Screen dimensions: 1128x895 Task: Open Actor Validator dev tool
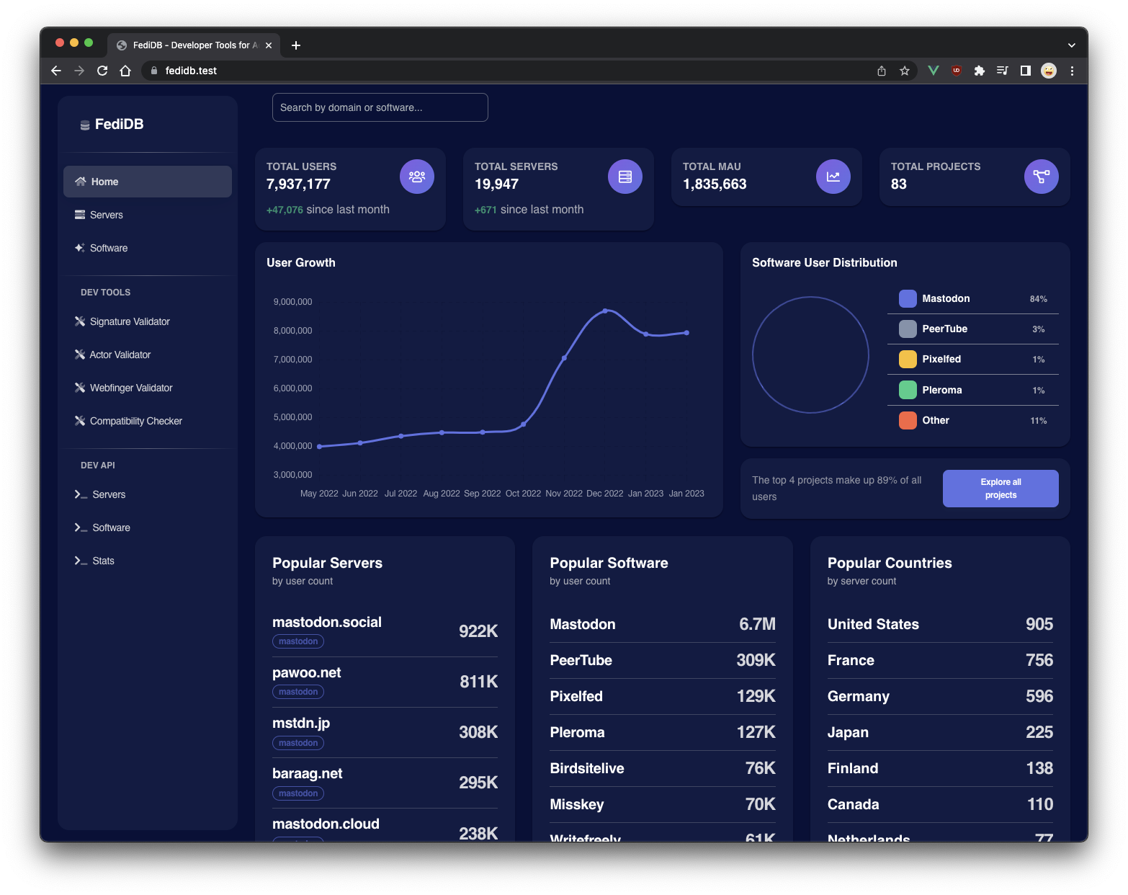[148, 355]
